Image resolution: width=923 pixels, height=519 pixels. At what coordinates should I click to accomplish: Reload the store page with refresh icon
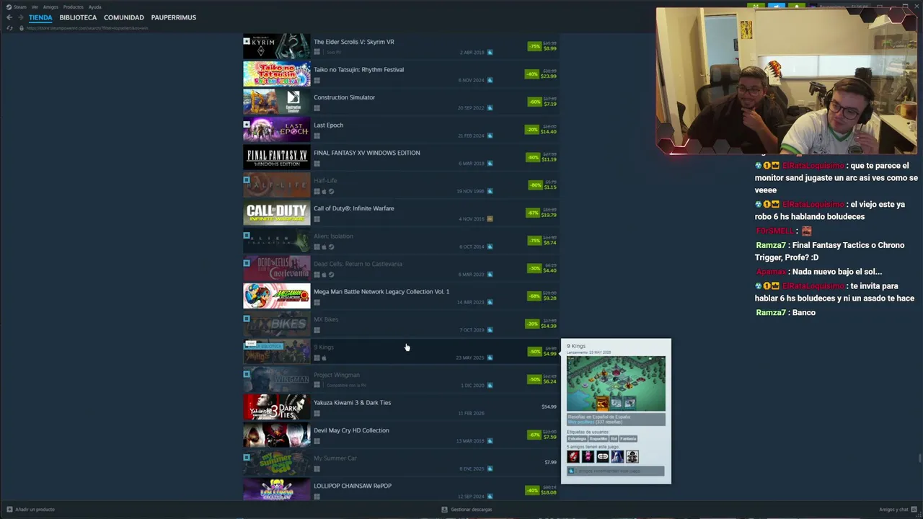tap(9, 28)
